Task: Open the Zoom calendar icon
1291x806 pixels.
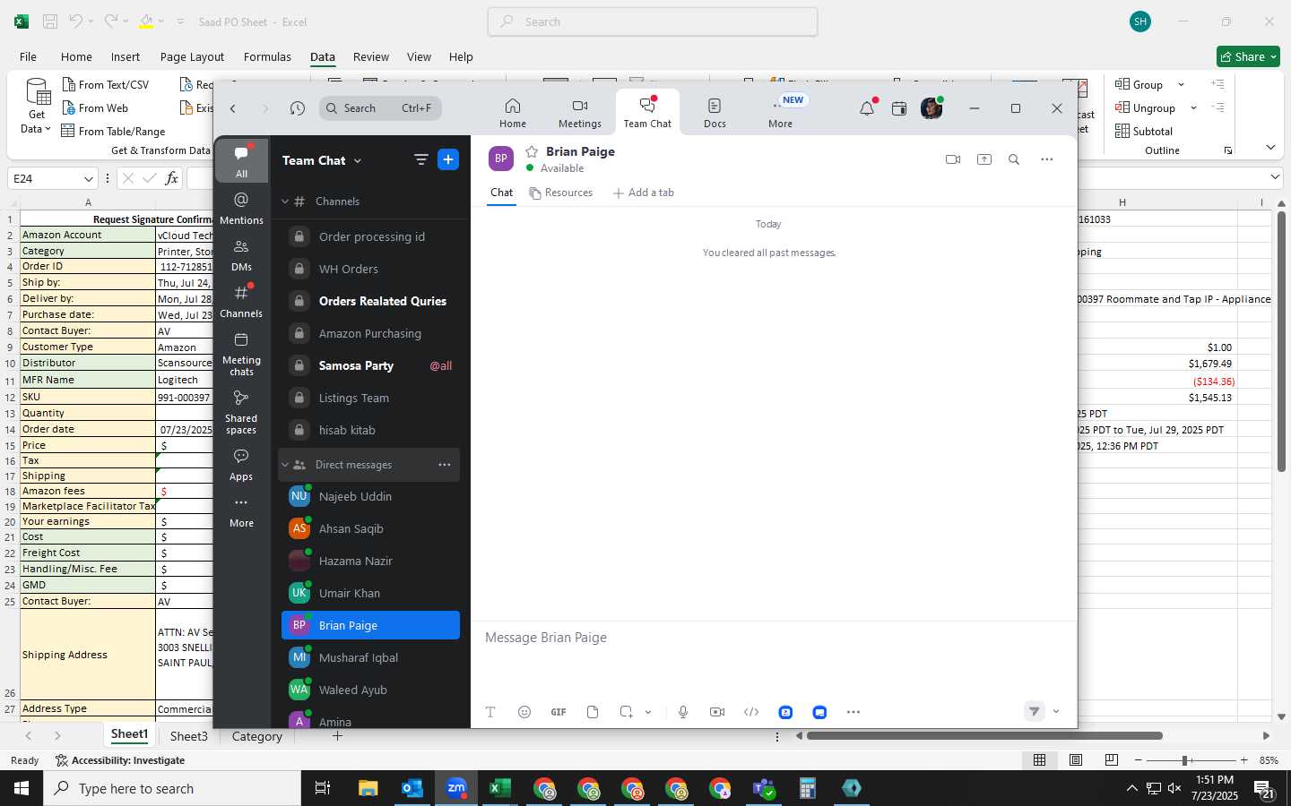Action: click(x=899, y=108)
